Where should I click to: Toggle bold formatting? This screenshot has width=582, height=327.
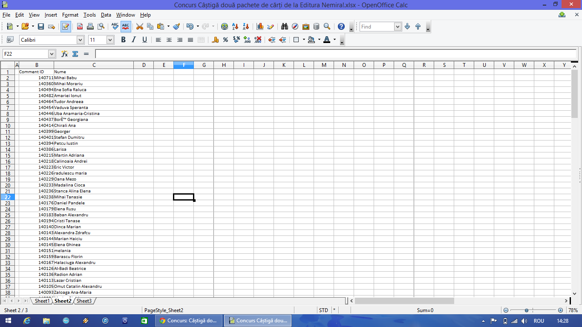[123, 40]
